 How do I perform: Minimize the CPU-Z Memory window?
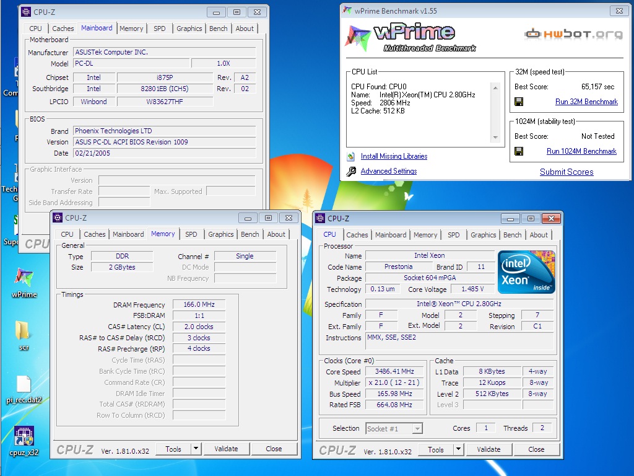click(x=248, y=218)
